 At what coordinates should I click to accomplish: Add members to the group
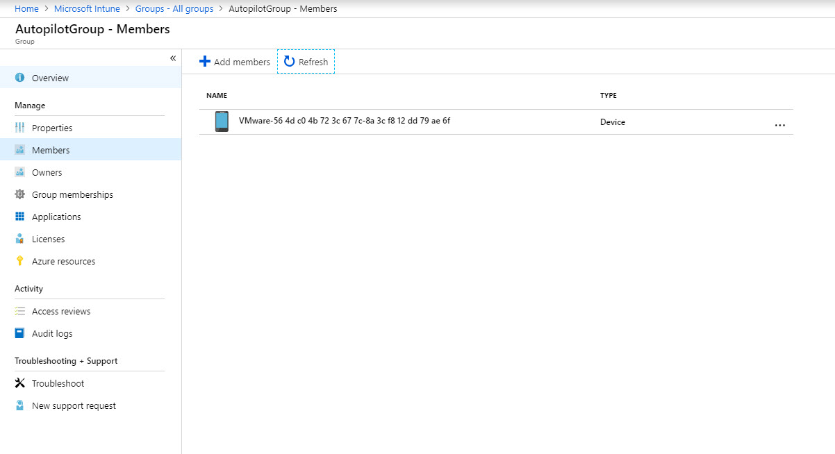pyautogui.click(x=235, y=62)
